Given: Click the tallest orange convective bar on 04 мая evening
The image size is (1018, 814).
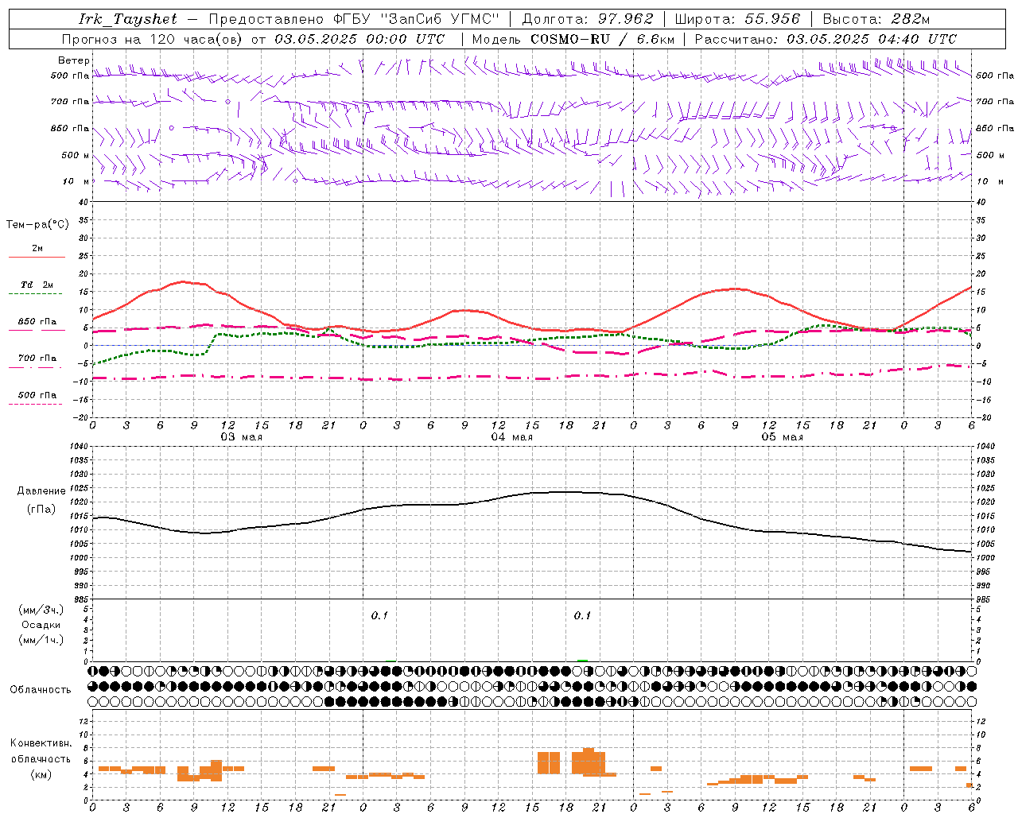Looking at the screenshot, I should pos(589,761).
